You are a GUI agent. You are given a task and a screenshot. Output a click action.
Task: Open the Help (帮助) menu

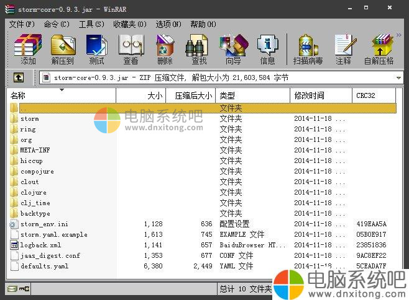click(203, 24)
